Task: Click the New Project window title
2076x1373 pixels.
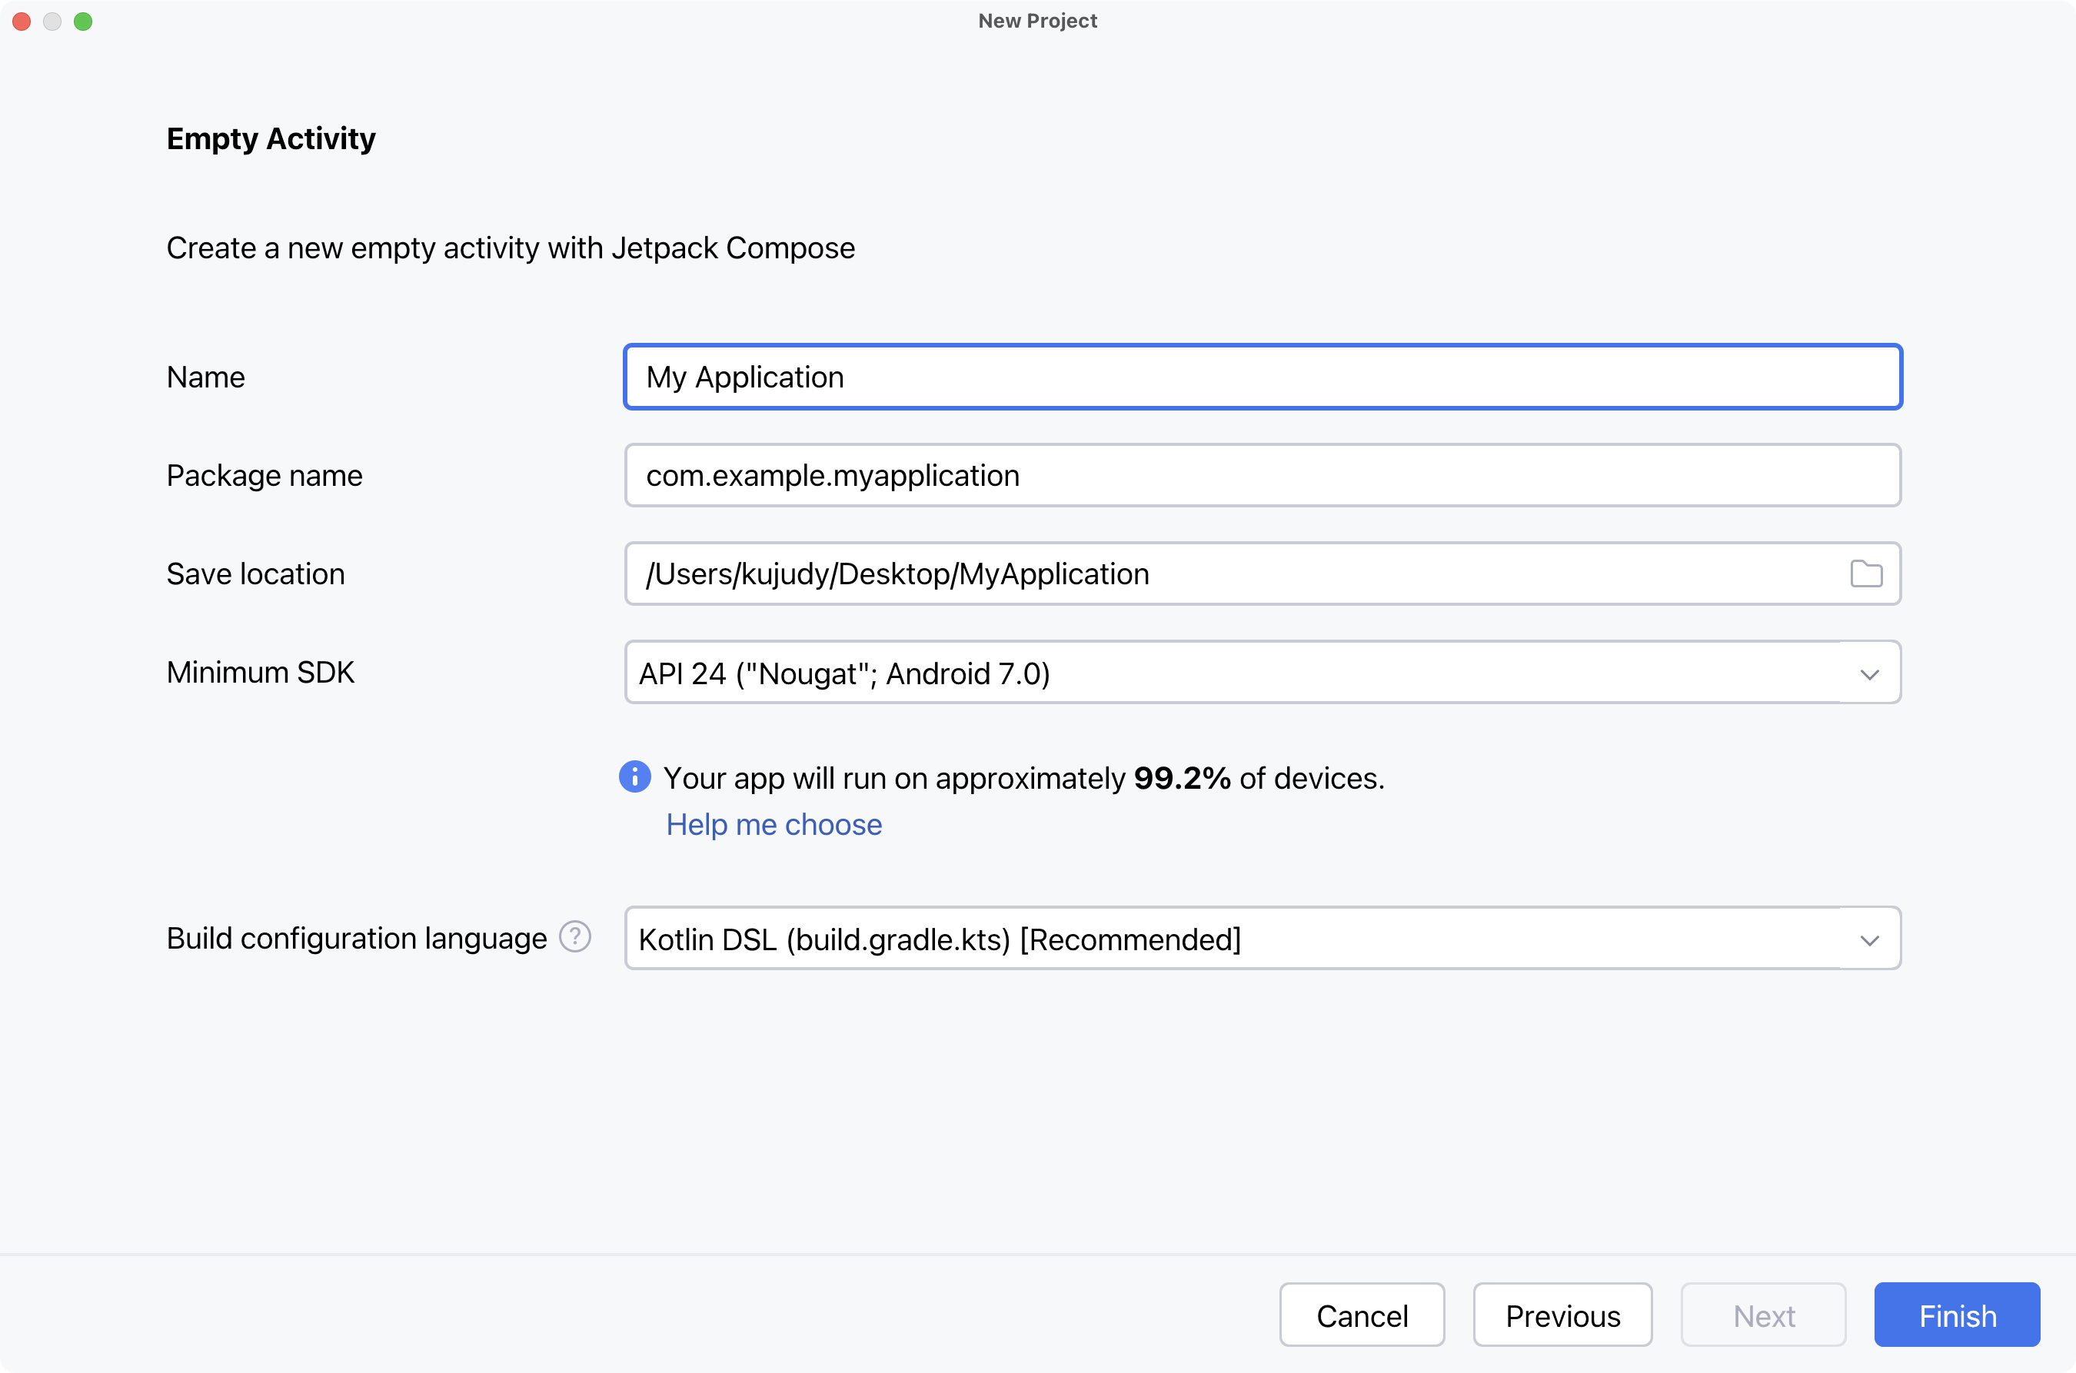Action: click(x=1037, y=21)
